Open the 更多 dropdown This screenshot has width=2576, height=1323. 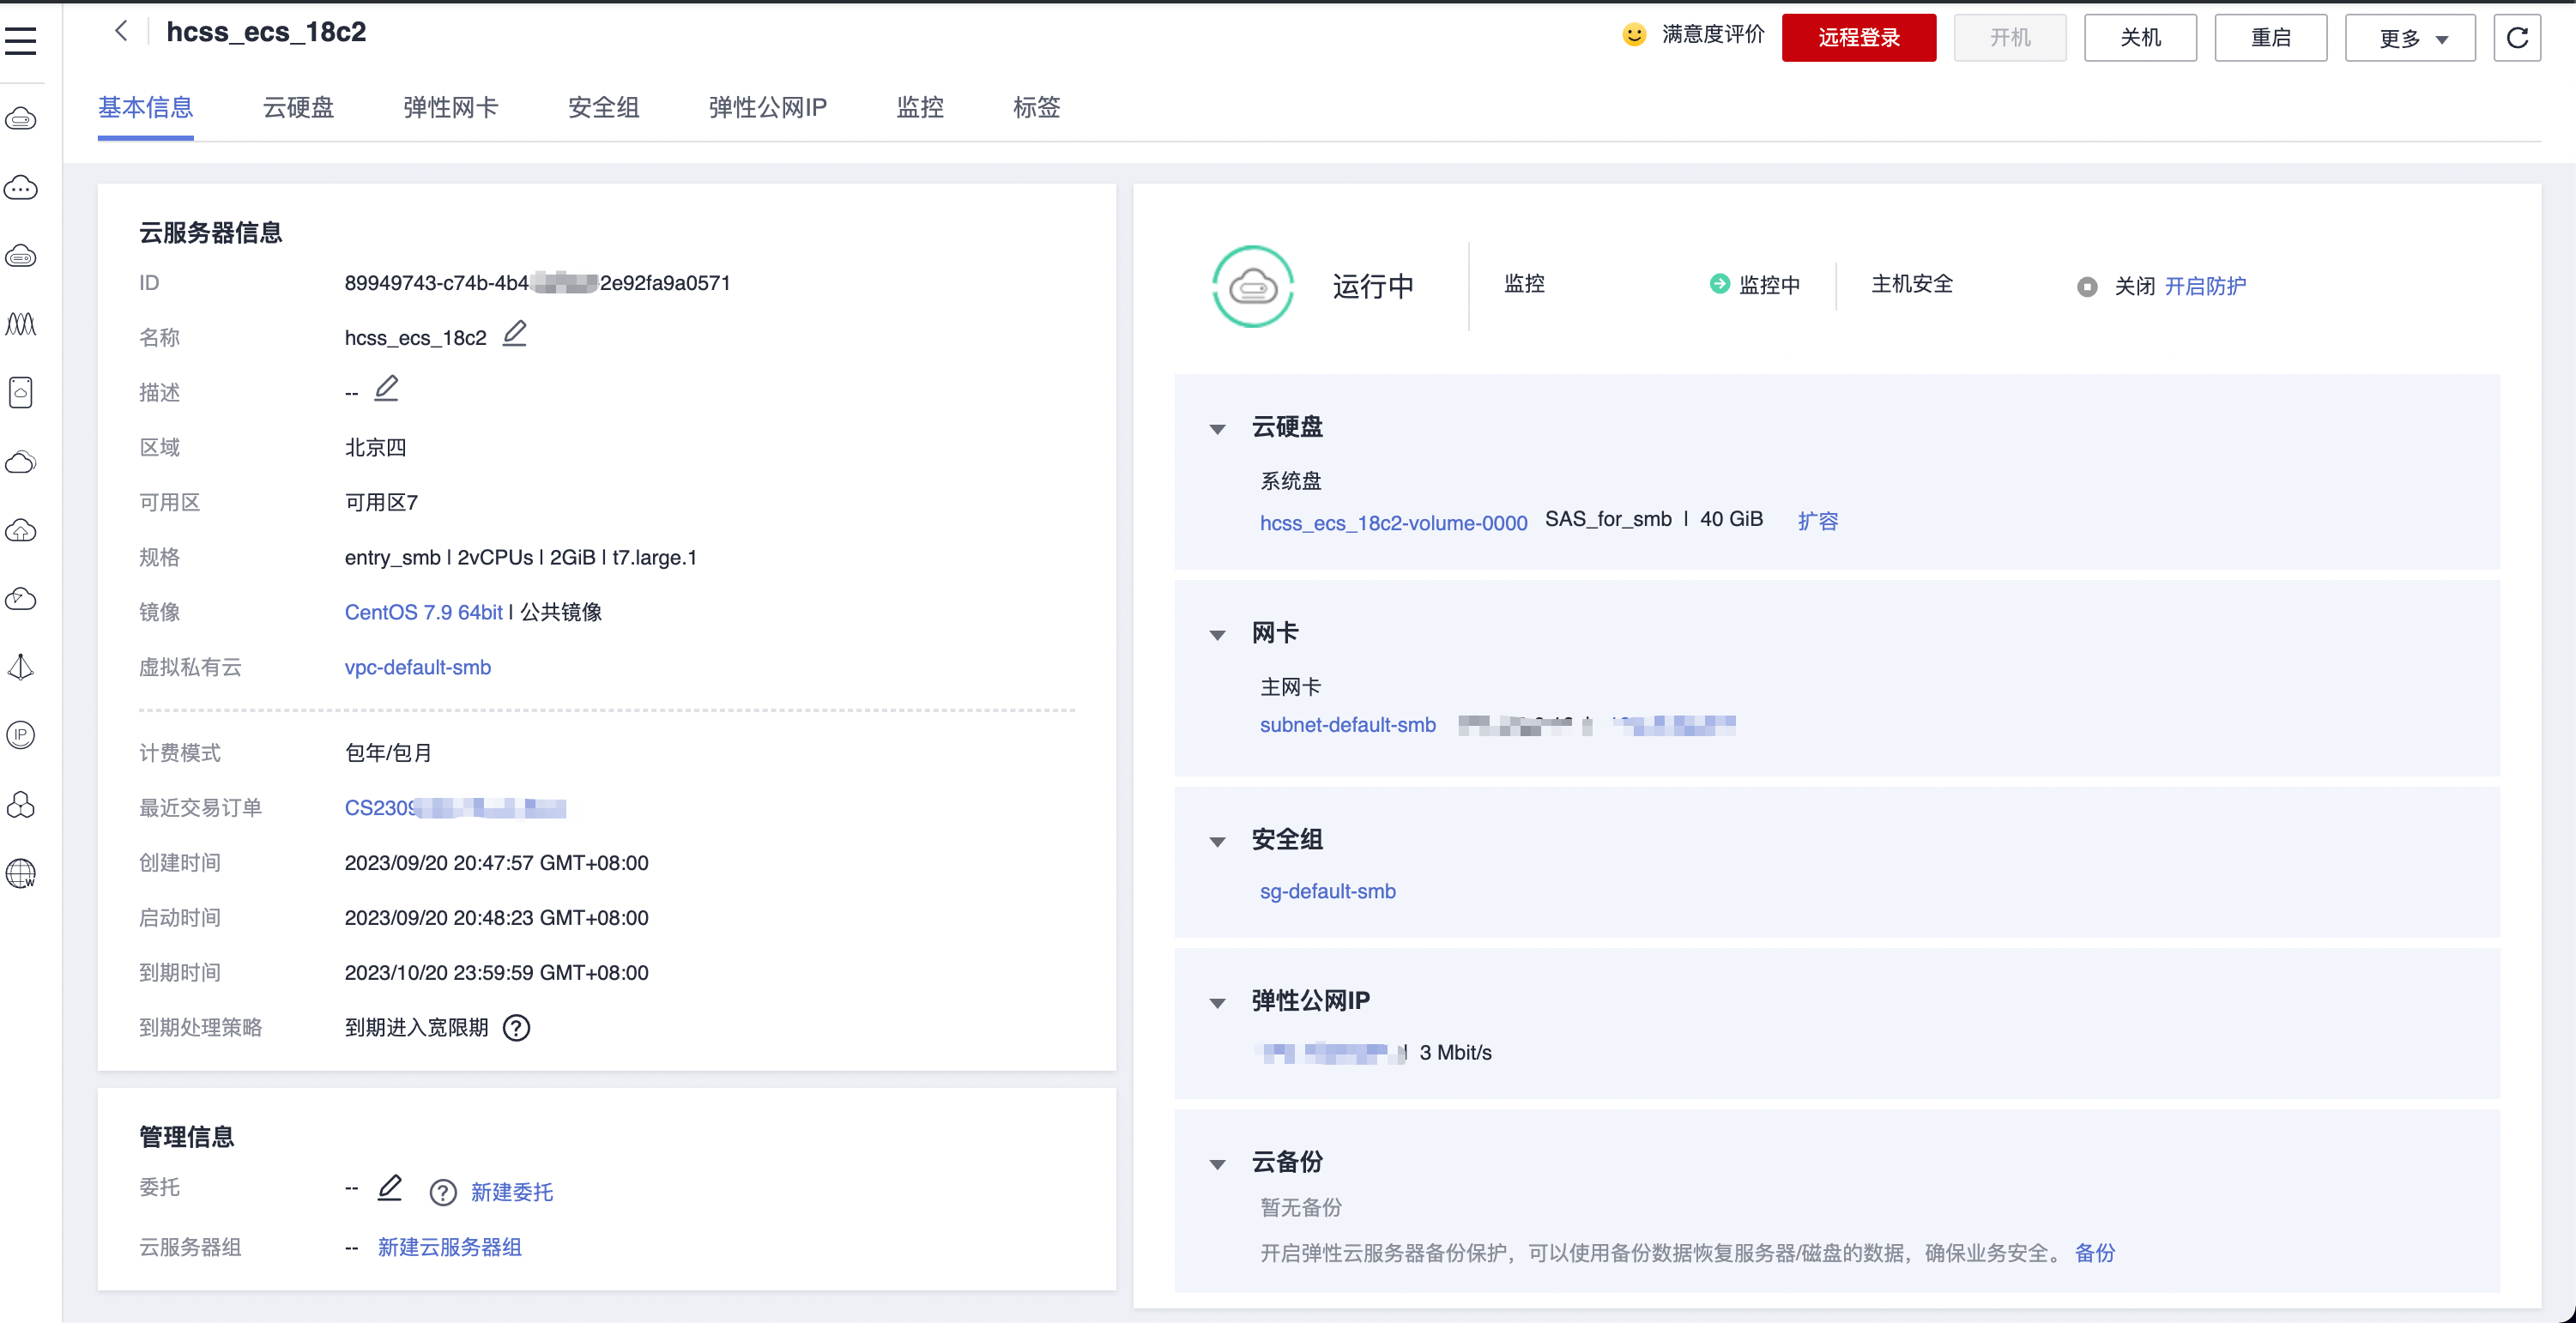click(x=2410, y=38)
